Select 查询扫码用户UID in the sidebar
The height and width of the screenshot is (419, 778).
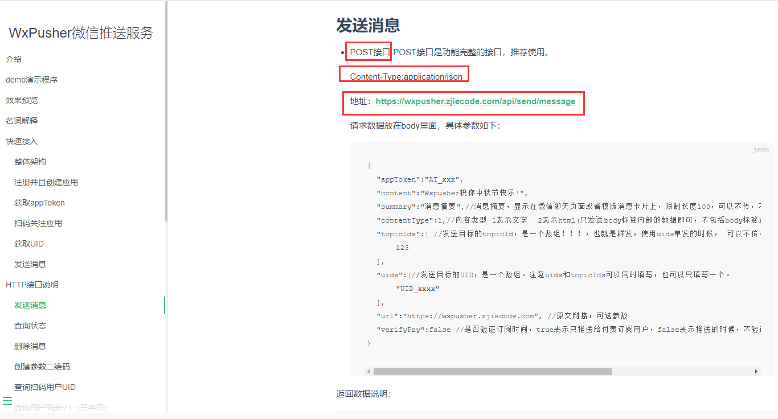(45, 387)
